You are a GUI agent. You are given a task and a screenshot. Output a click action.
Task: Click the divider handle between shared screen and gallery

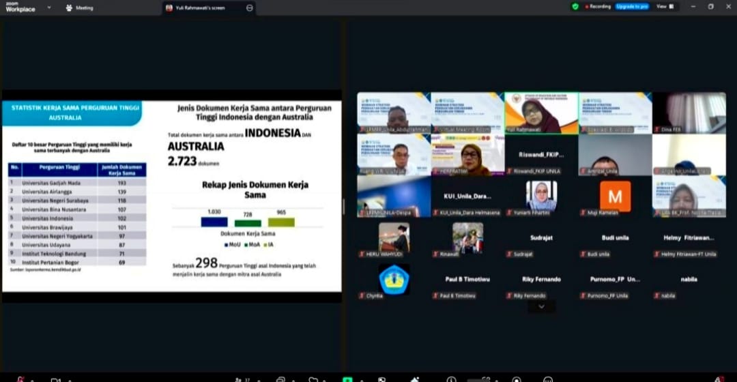pos(344,207)
